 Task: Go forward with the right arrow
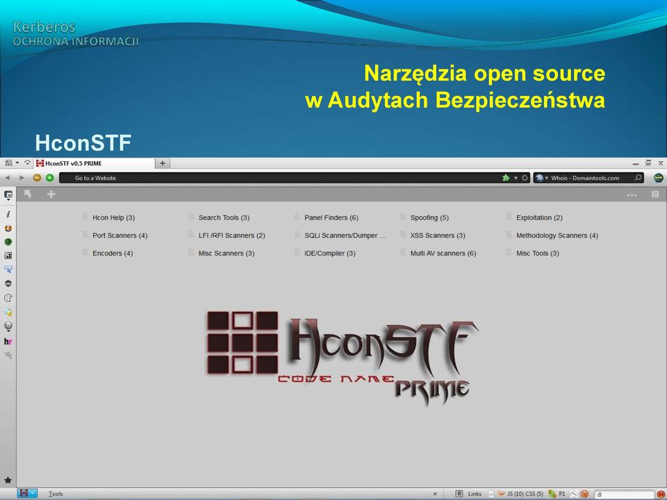22,178
